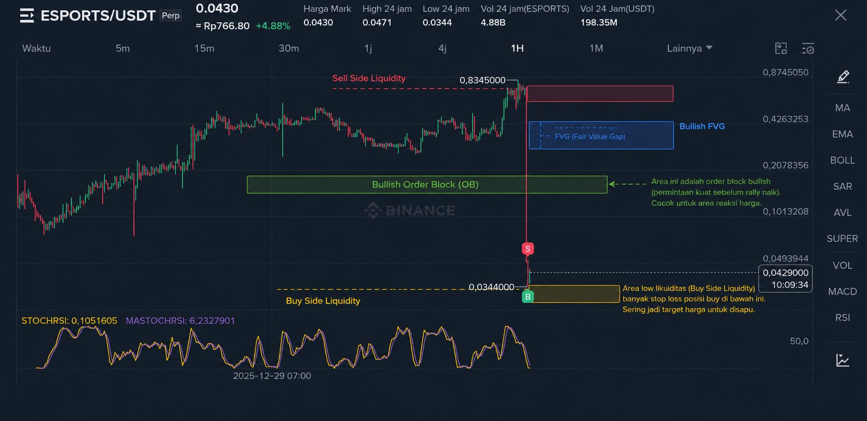Expand the Lainnya timeframe dropdown
This screenshot has height=421, width=867.
690,48
